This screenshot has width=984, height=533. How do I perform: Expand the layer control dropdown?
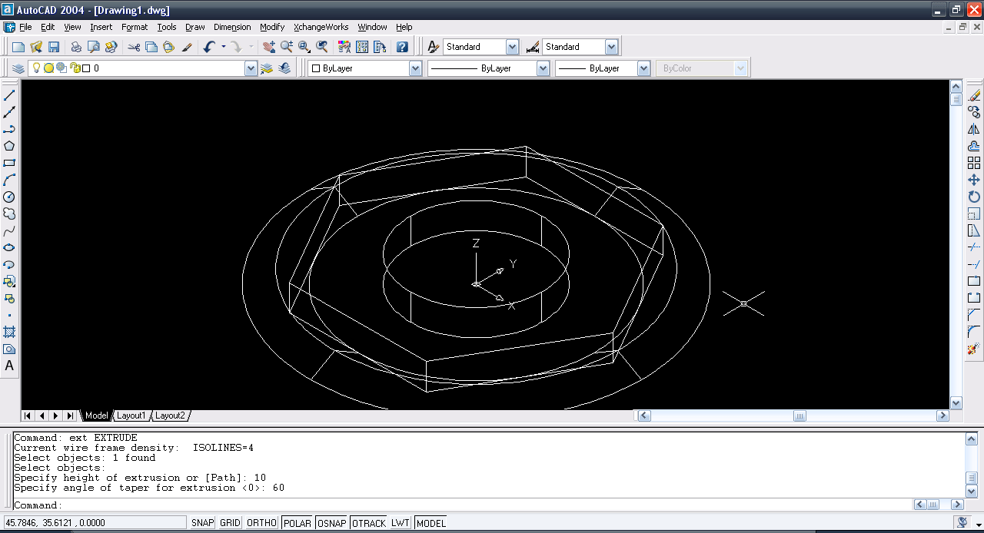coord(251,68)
